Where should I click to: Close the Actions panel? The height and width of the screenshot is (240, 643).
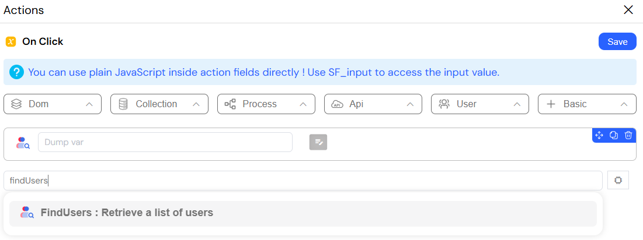click(x=628, y=10)
